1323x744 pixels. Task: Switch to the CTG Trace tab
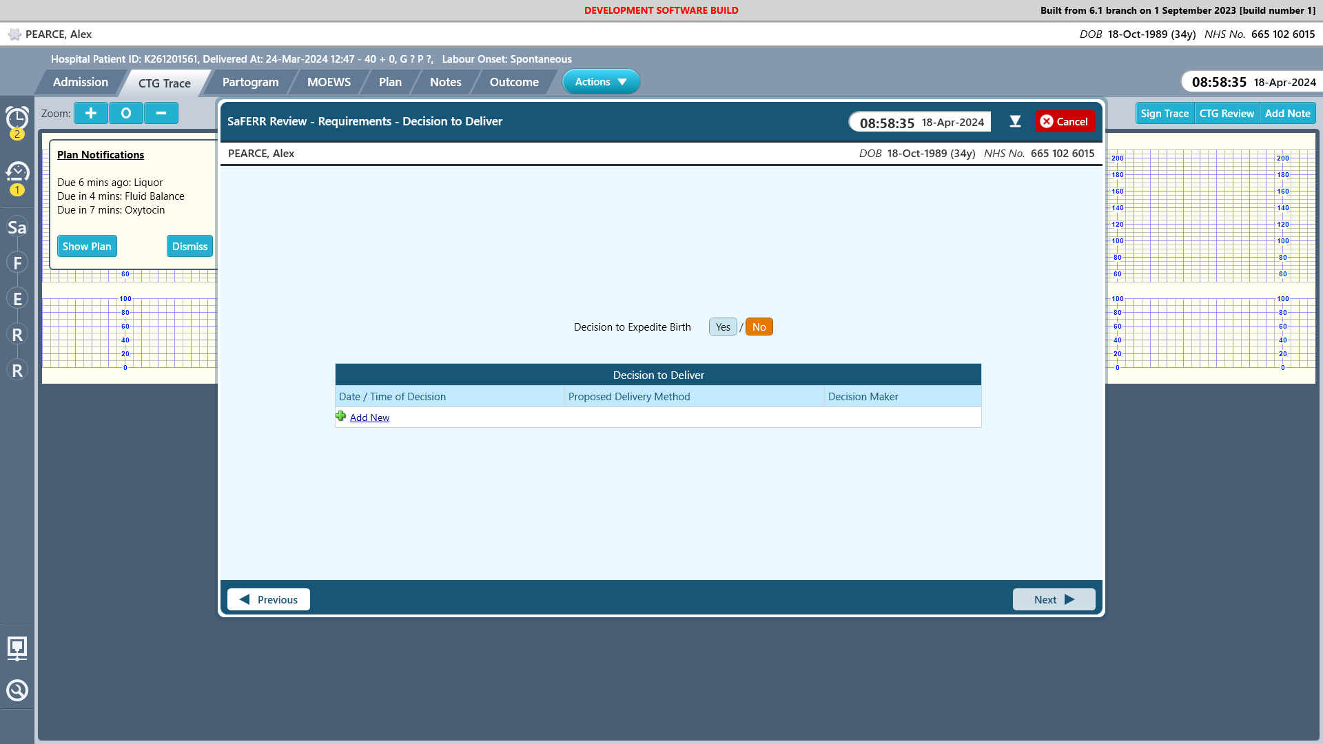click(165, 83)
